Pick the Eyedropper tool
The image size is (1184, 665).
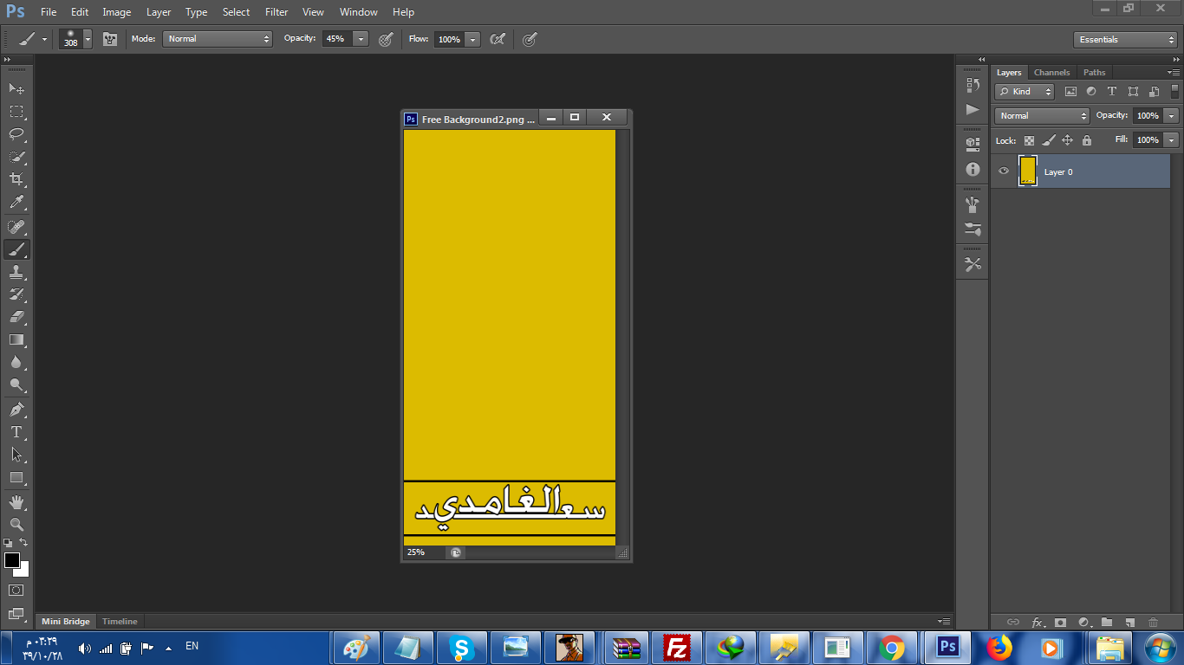pyautogui.click(x=16, y=203)
